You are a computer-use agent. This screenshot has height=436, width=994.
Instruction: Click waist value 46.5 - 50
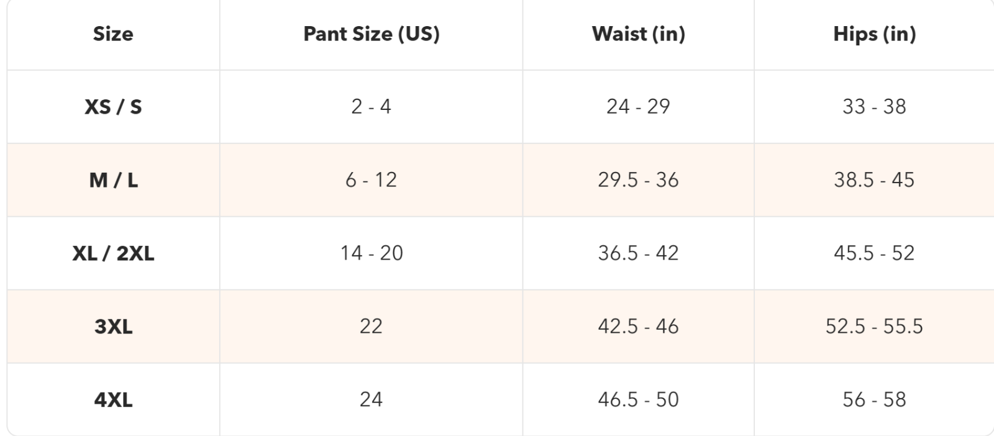coord(639,400)
